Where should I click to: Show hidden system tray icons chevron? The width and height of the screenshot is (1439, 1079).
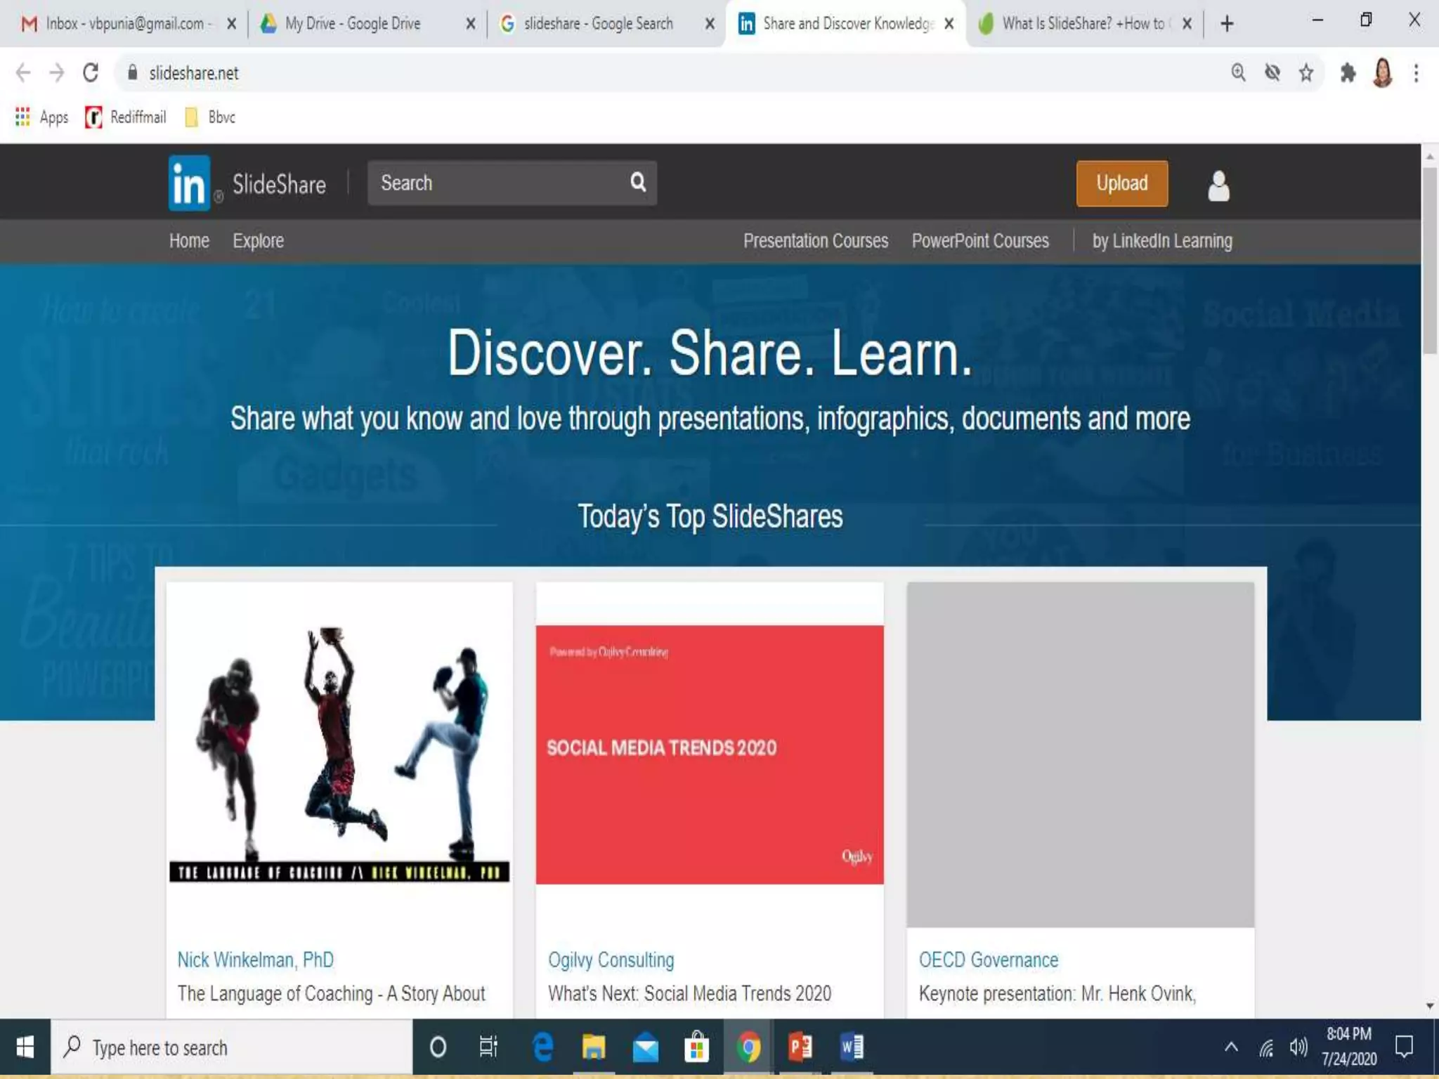tap(1231, 1047)
